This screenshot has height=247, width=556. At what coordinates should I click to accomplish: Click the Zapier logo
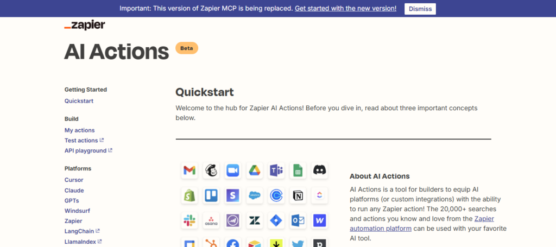tap(85, 25)
